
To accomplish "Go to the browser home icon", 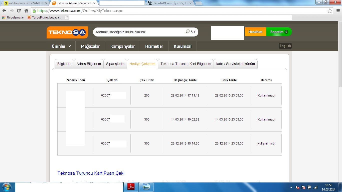I will click(26, 11).
